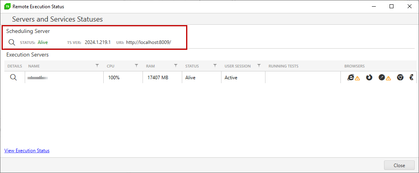The image size is (419, 173).
Task: Click the Internet Explorer browser icon
Action: pos(351,77)
